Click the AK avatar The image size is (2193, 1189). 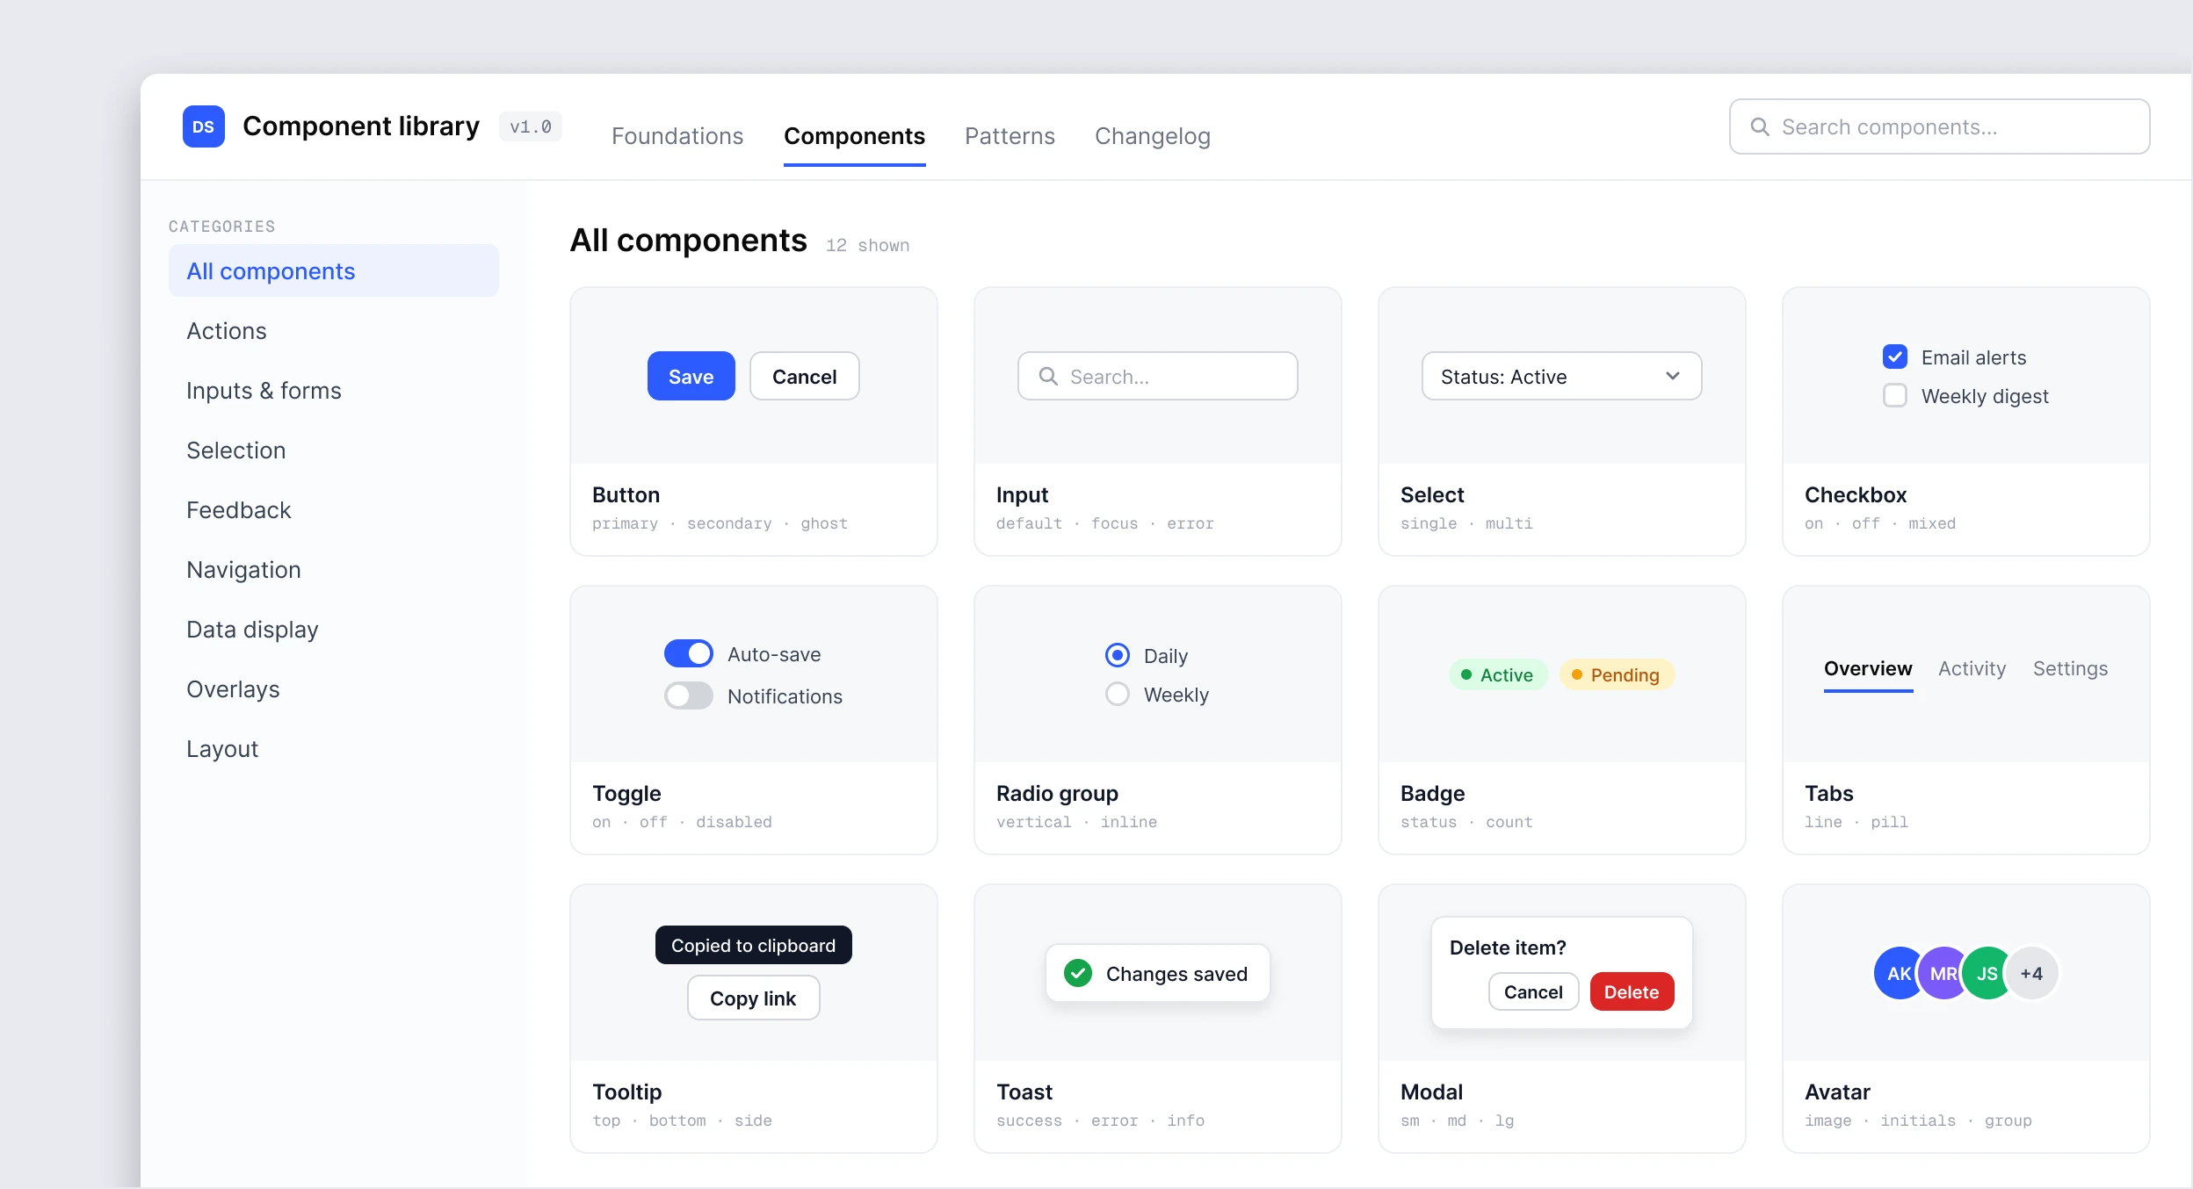click(1899, 973)
